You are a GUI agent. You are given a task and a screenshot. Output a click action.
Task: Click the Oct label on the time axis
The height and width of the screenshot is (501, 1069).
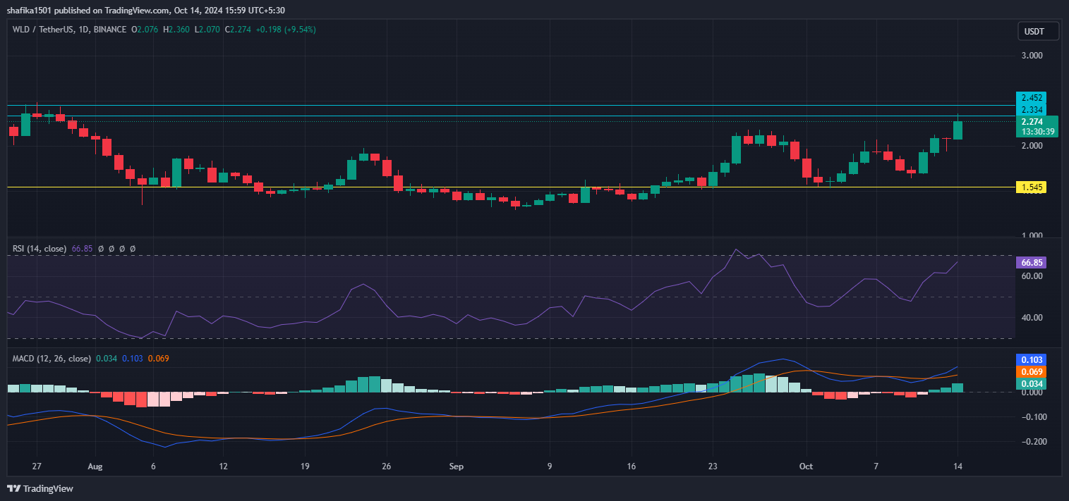805,466
